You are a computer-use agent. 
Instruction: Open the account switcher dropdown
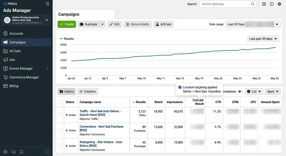tap(26, 20)
